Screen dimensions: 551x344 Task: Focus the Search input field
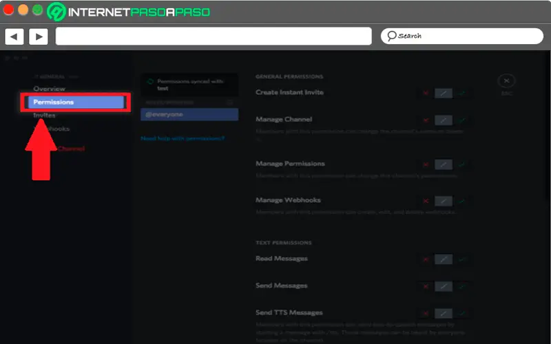(462, 36)
